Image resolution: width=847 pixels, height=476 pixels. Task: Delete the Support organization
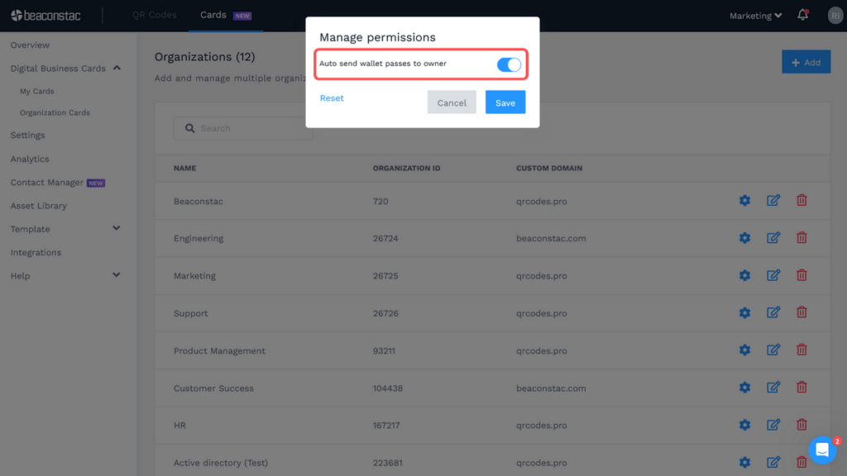pyautogui.click(x=802, y=312)
